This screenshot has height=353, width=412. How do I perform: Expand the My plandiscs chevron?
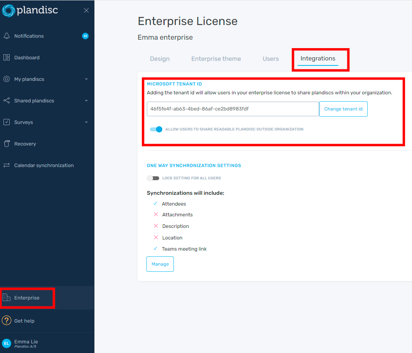coord(86,79)
